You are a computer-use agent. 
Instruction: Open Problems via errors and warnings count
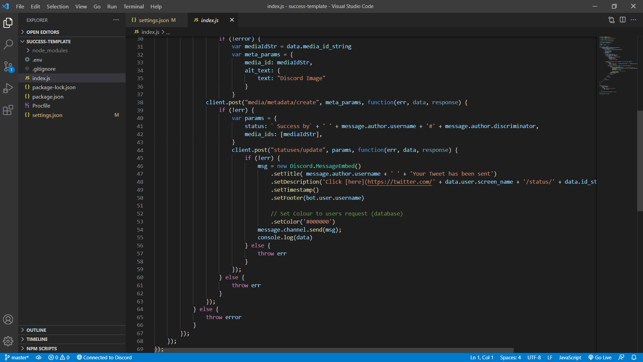tap(59, 358)
